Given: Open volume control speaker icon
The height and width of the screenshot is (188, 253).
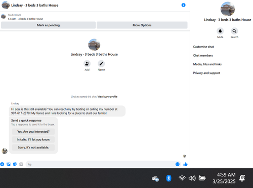Looking at the screenshot, I should pos(192,178).
